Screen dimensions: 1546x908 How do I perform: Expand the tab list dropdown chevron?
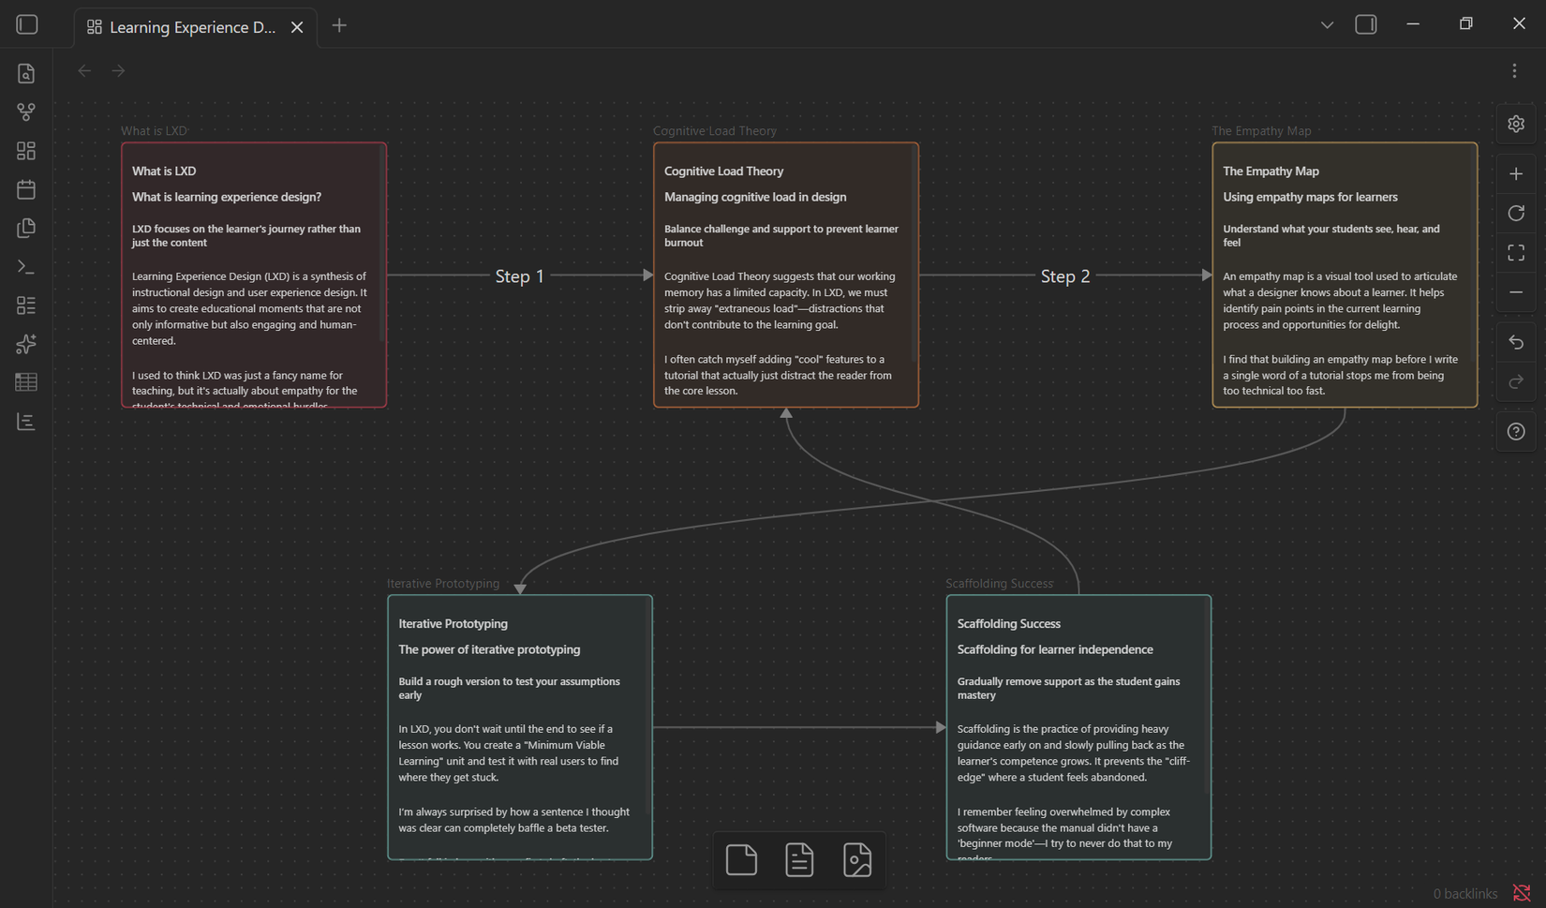(x=1327, y=25)
